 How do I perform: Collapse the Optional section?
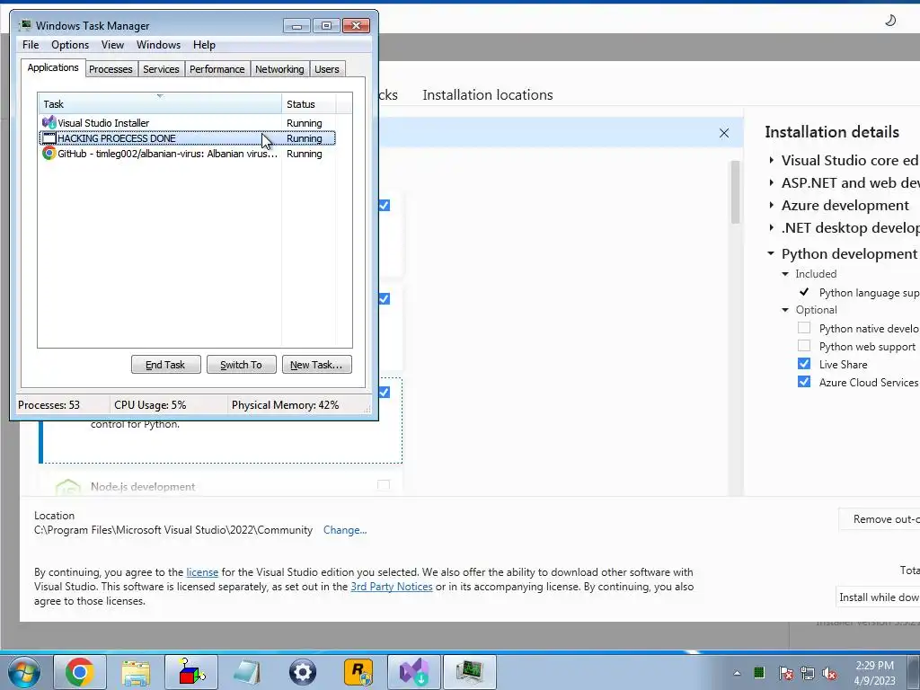[x=785, y=310]
